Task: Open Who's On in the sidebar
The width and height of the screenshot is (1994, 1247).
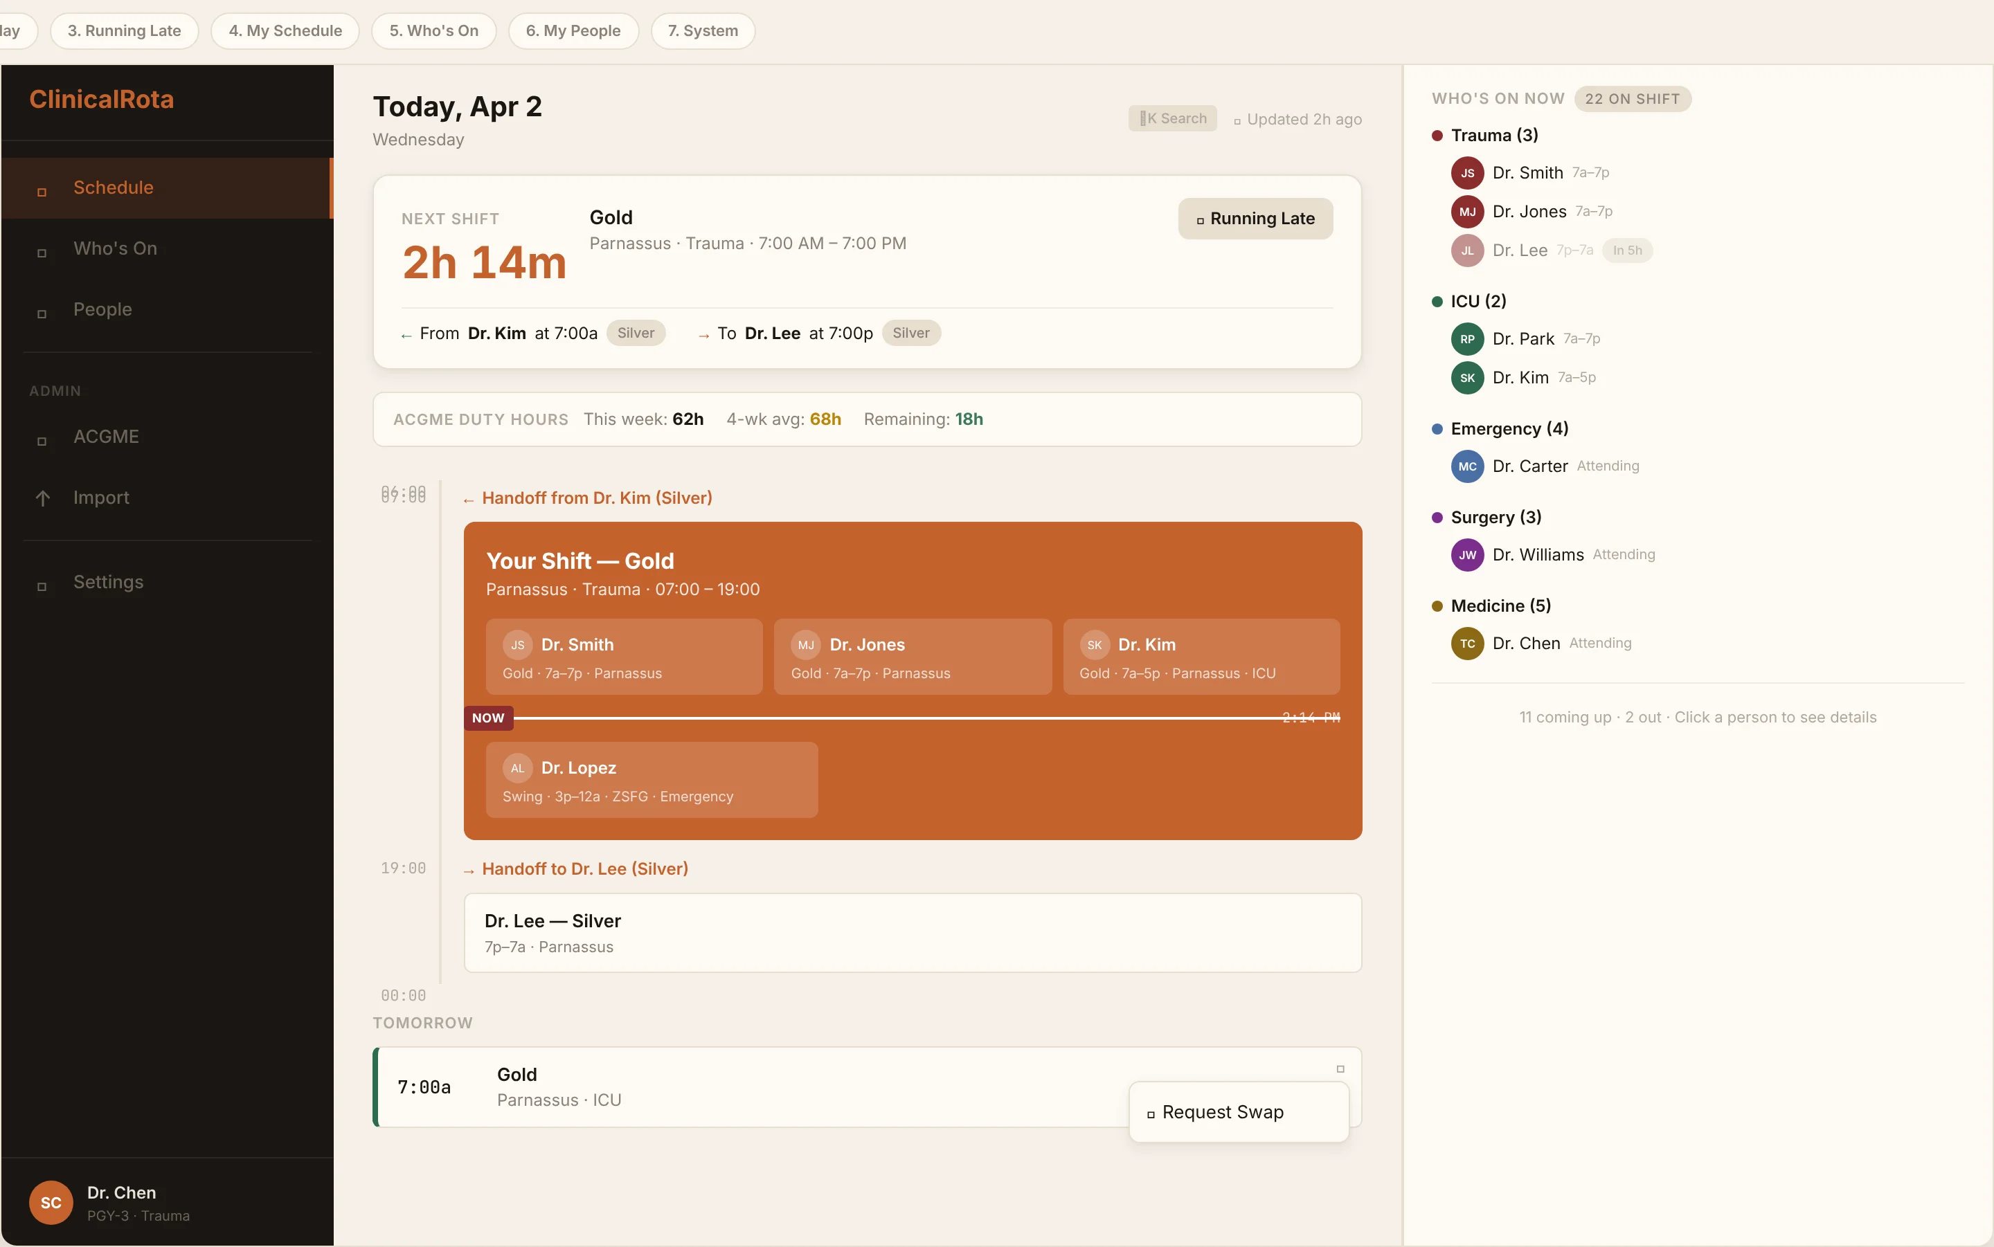Action: 115,248
